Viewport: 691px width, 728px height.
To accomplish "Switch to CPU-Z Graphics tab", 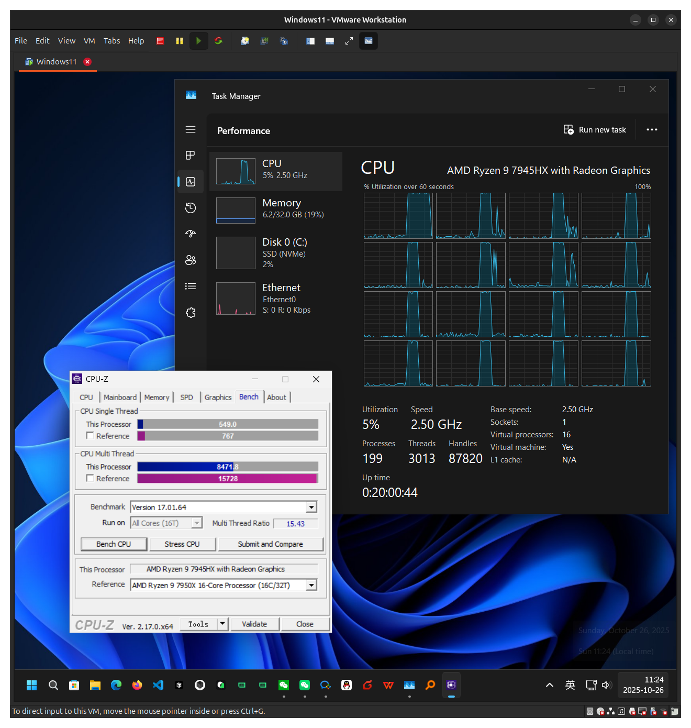I will click(x=218, y=398).
